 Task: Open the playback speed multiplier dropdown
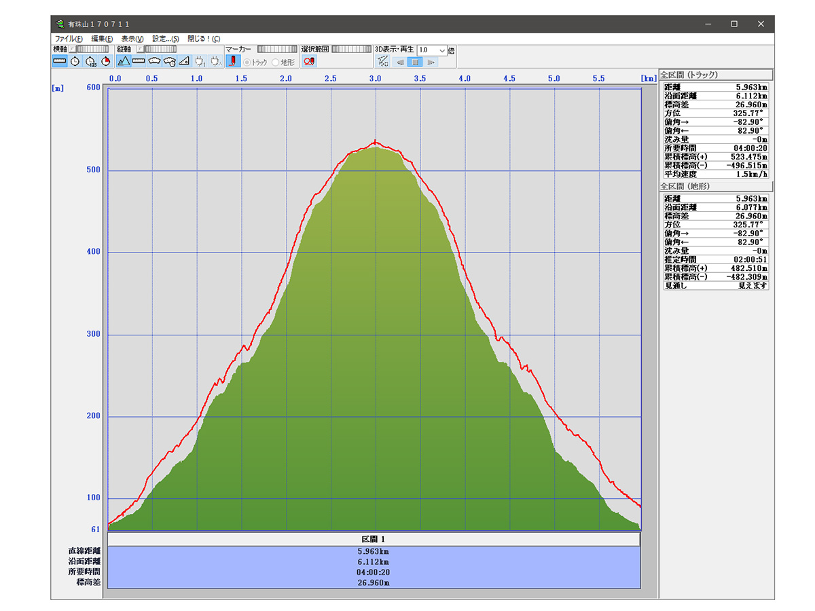(x=442, y=50)
